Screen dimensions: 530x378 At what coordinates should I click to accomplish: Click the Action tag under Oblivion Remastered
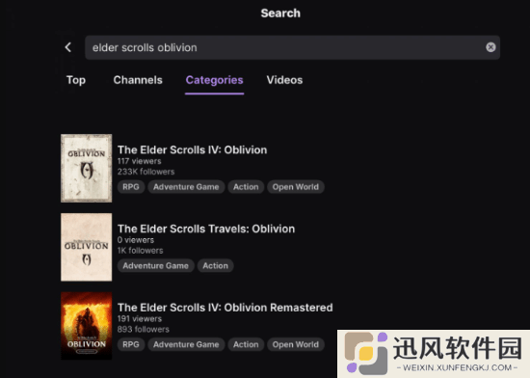(246, 344)
